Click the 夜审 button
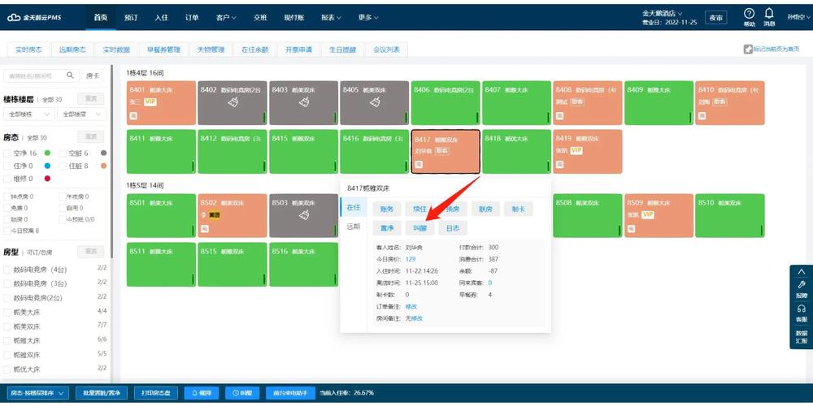This screenshot has height=406, width=813. coord(716,18)
